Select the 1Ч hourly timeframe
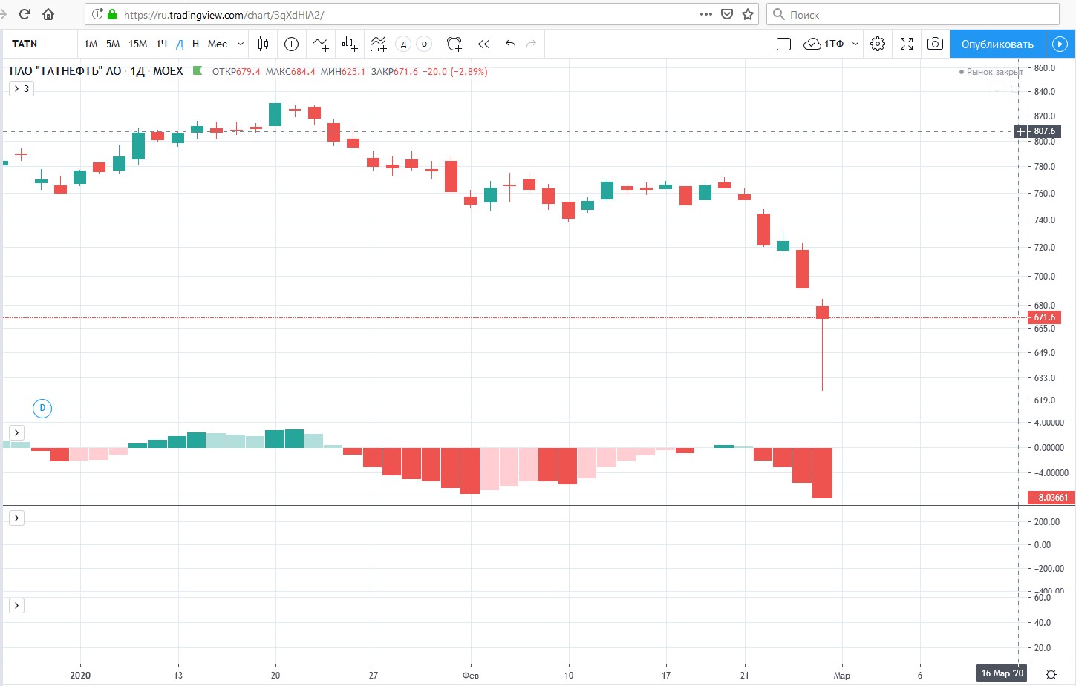This screenshot has height=686, width=1076. tap(162, 44)
